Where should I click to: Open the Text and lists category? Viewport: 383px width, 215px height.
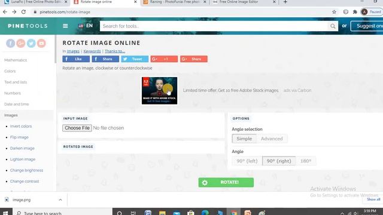pyautogui.click(x=16, y=82)
